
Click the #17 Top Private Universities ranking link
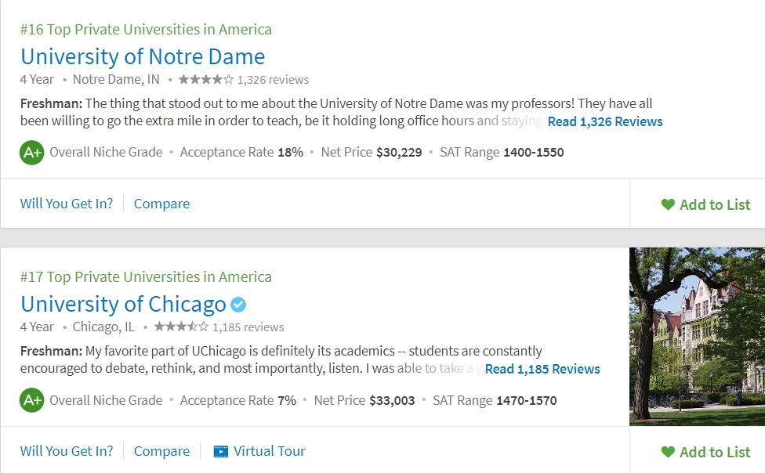click(146, 276)
